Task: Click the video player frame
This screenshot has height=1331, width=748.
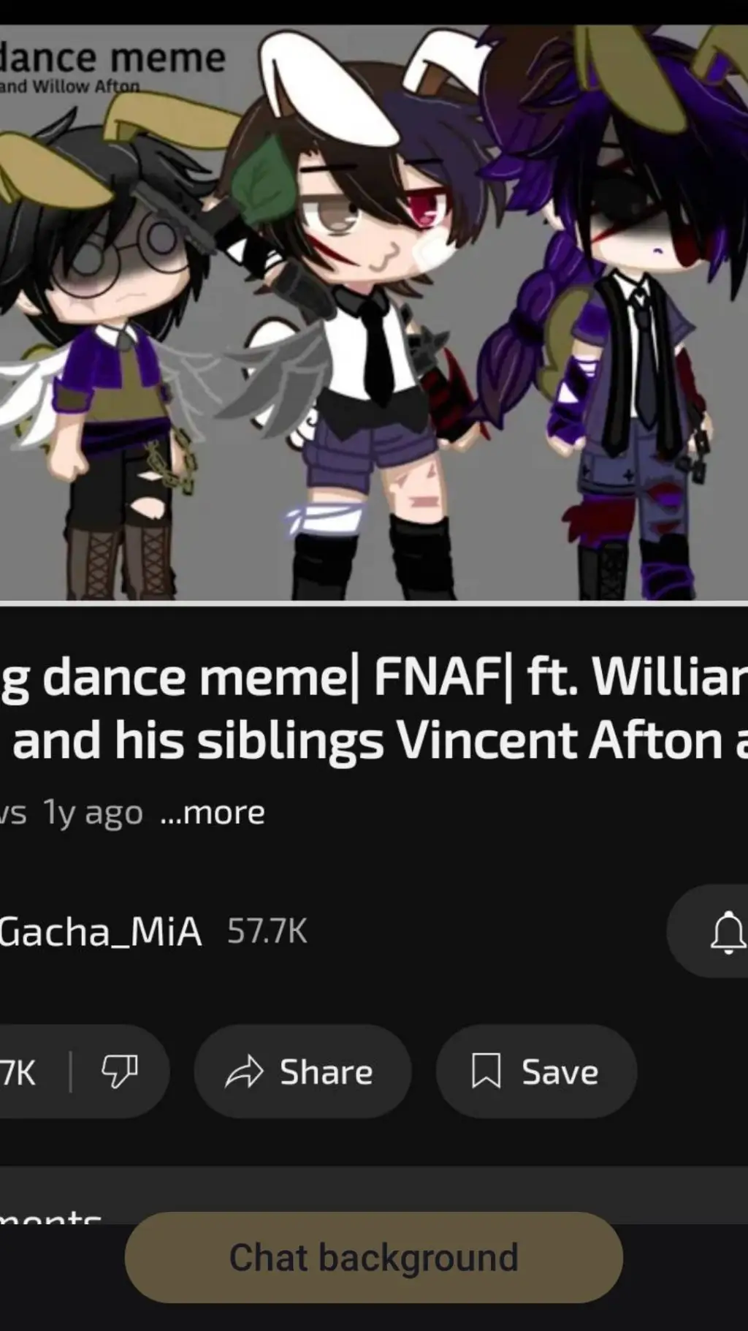Action: tap(374, 312)
